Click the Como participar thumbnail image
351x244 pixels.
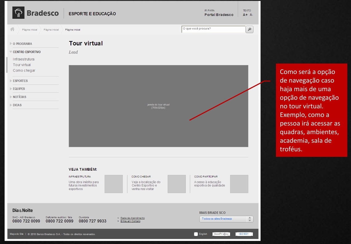[239, 184]
